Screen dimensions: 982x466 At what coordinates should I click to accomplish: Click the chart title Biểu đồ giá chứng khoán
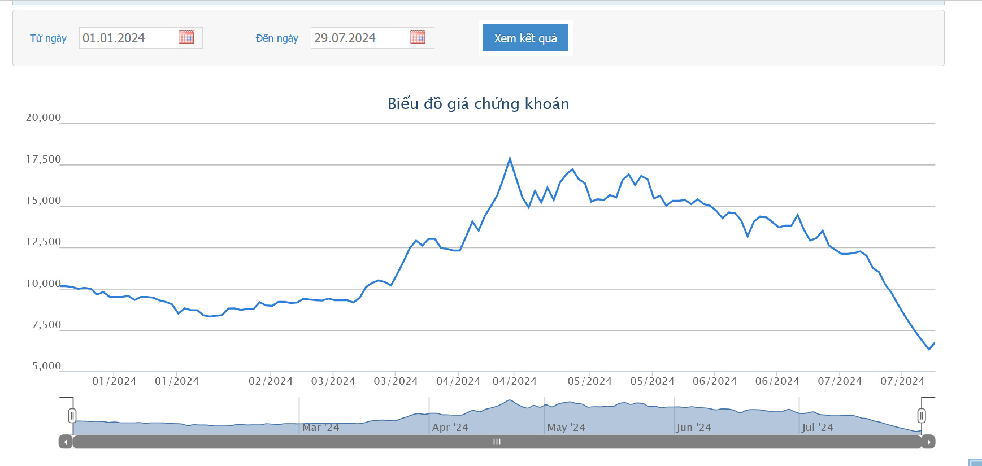point(478,103)
